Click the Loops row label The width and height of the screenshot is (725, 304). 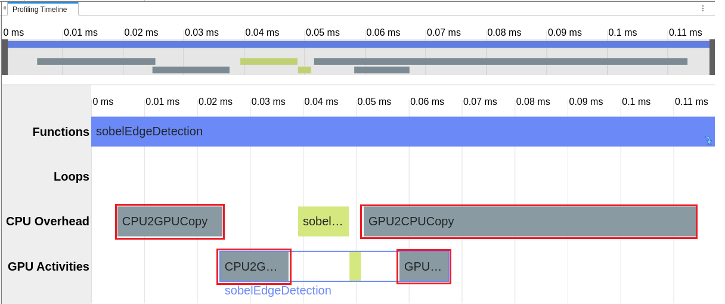click(72, 176)
